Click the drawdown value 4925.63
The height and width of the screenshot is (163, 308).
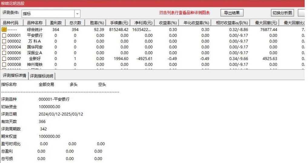click(270, 59)
